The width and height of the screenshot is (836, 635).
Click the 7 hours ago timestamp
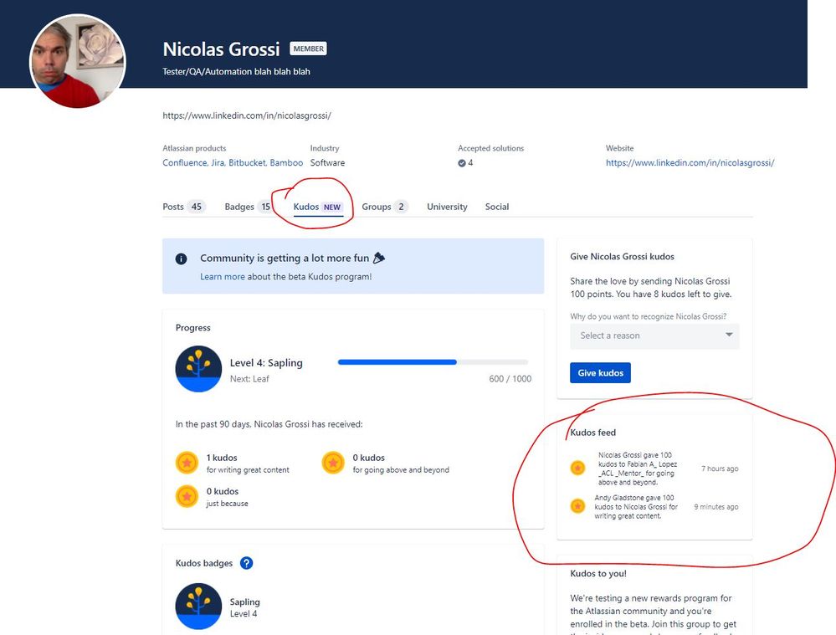tap(720, 469)
